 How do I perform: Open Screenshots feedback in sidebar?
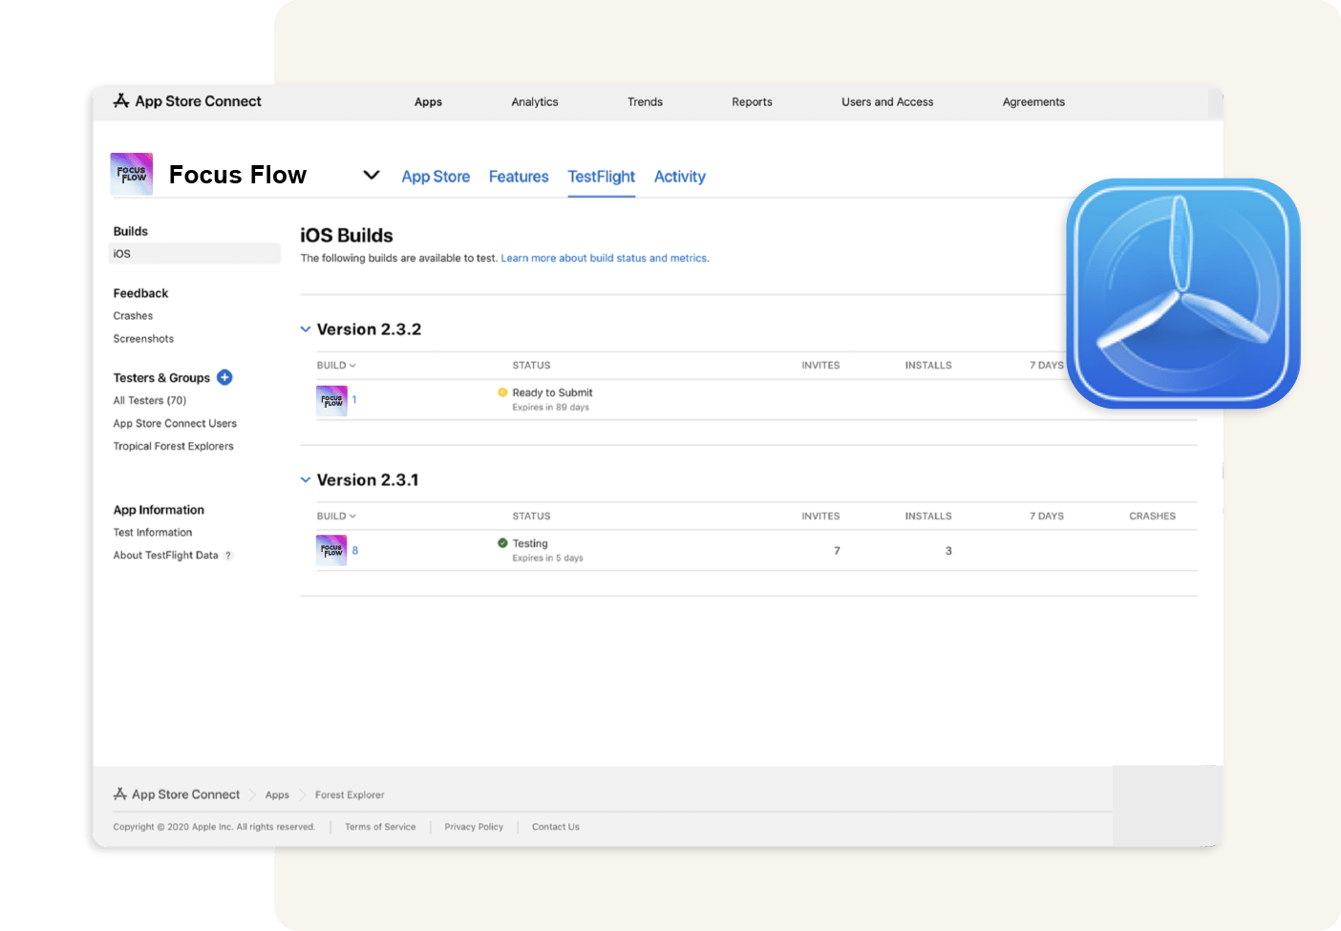pos(143,339)
